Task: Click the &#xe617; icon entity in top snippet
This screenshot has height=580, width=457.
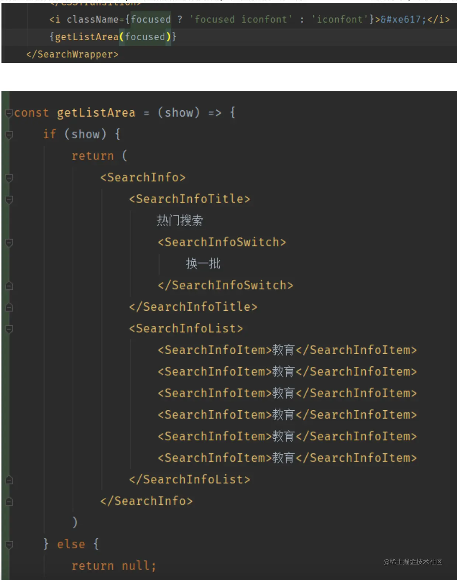Action: 403,19
